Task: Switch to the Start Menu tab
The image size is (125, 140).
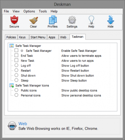Action: tap(38, 37)
